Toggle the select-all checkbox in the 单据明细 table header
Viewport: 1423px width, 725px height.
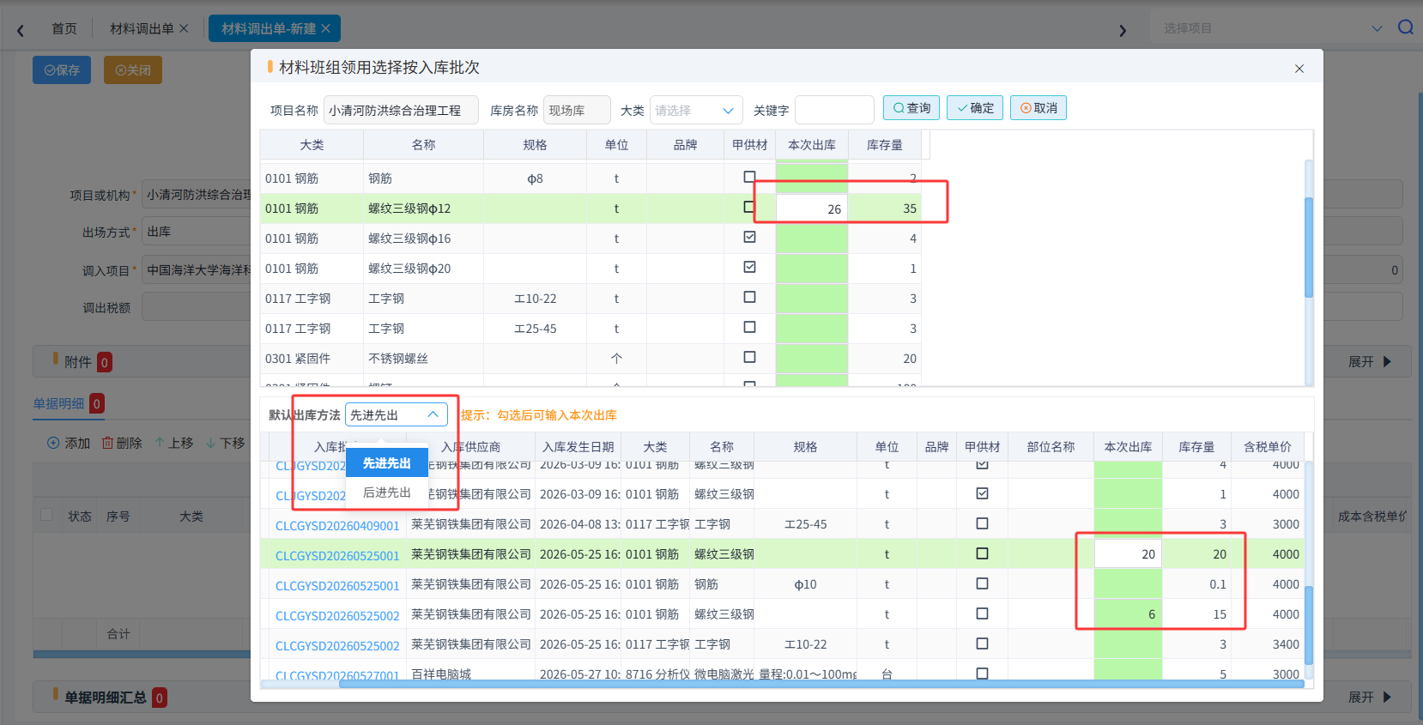(46, 515)
